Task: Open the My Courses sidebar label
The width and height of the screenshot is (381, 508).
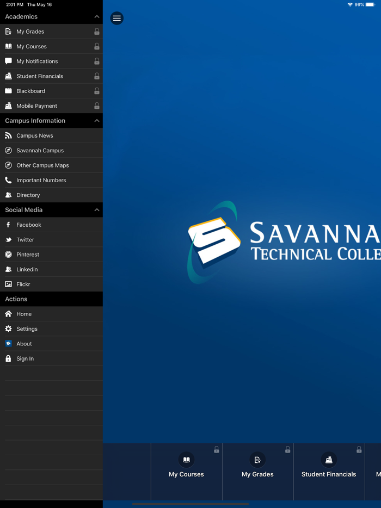Action: pyautogui.click(x=32, y=46)
